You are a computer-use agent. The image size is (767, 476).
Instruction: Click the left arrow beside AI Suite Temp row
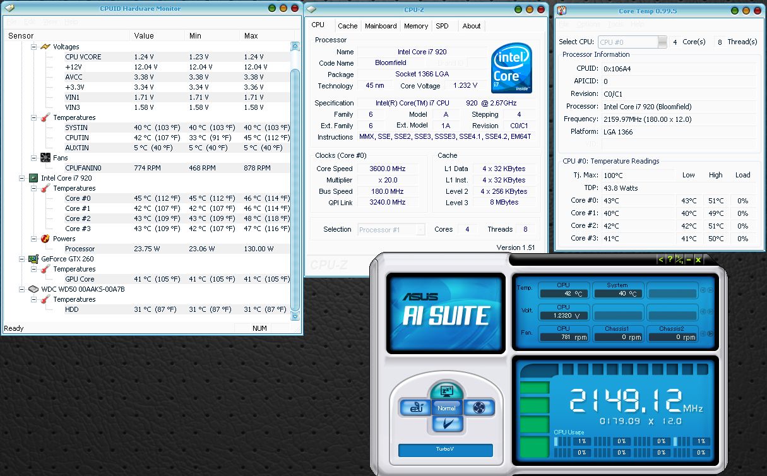tap(703, 290)
